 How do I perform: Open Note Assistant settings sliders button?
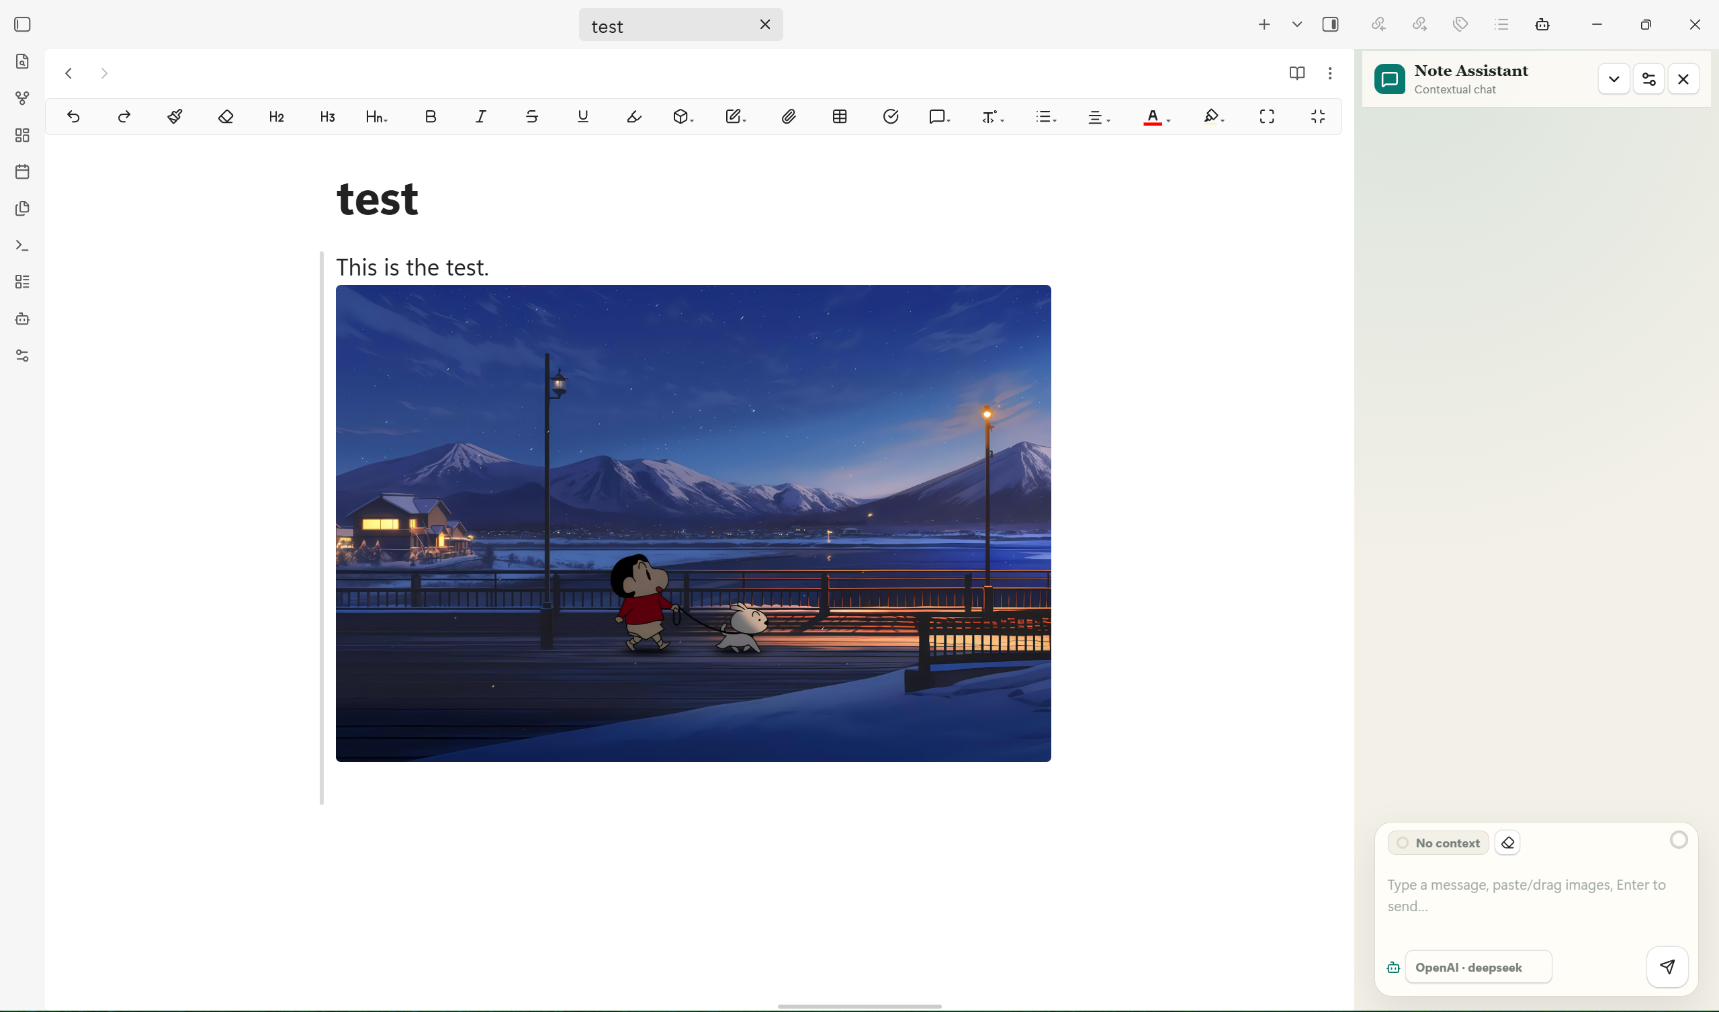click(1648, 79)
